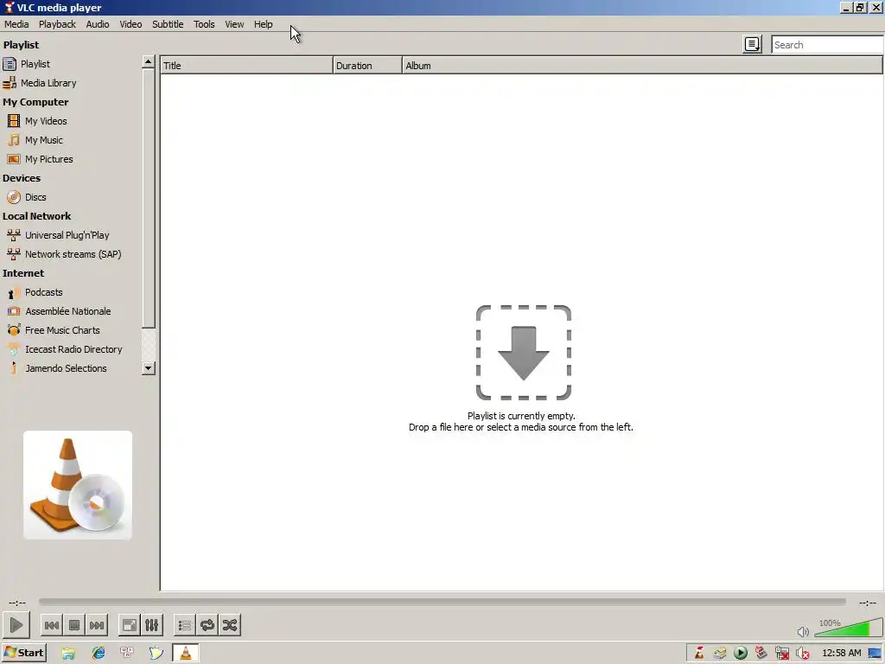Click the playback seek bar

tap(442, 603)
